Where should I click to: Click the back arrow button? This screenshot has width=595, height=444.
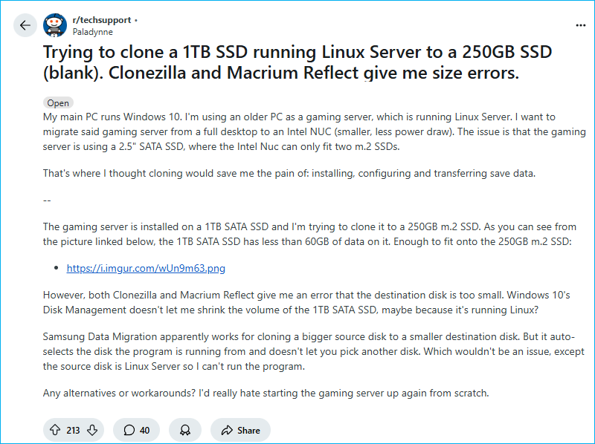[26, 25]
